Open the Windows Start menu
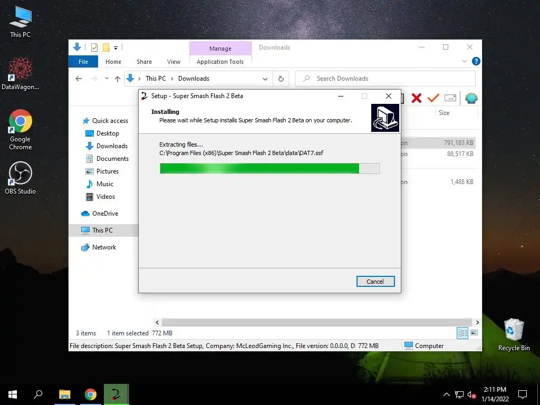 [13, 394]
